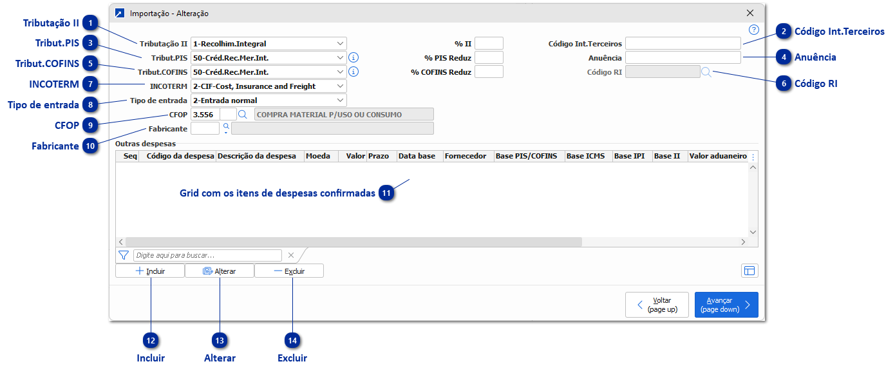Click the Incluir button

pos(150,271)
